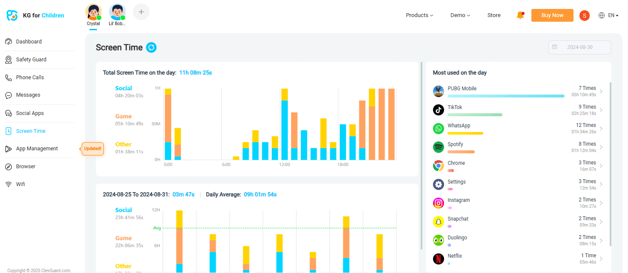Expand Duolingo usage details chevron
The height and width of the screenshot is (273, 628).
coord(601,240)
